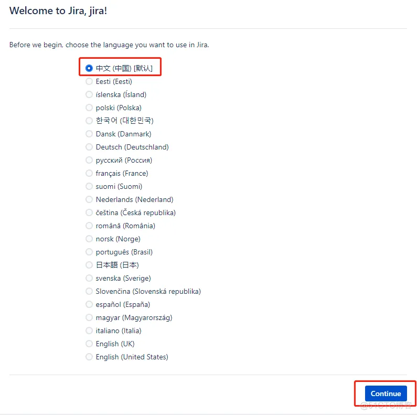The width and height of the screenshot is (417, 415).
Task: Select Nederlands (Nederland) language
Action: 89,199
